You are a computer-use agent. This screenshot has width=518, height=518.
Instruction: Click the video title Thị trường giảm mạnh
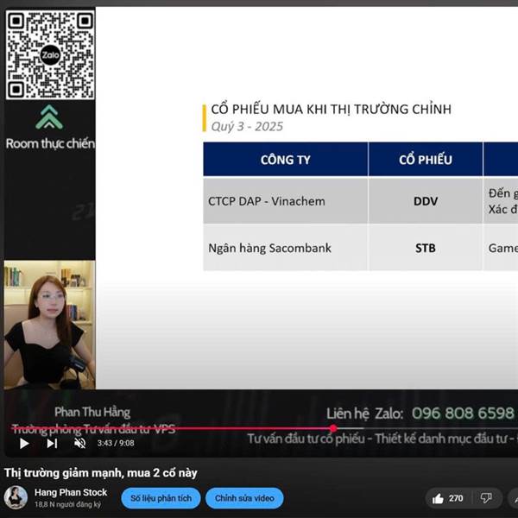[x=100, y=473]
